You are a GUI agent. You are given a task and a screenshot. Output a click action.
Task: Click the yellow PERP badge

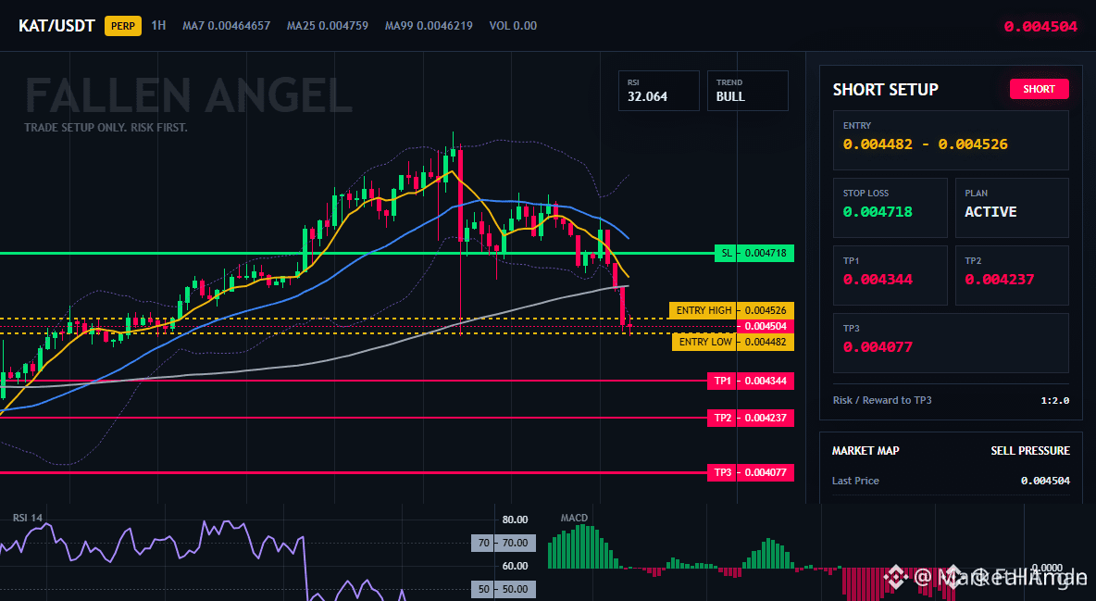[123, 26]
